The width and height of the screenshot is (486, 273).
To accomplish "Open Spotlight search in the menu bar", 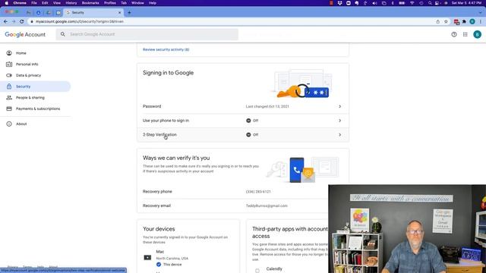I will point(430,3).
